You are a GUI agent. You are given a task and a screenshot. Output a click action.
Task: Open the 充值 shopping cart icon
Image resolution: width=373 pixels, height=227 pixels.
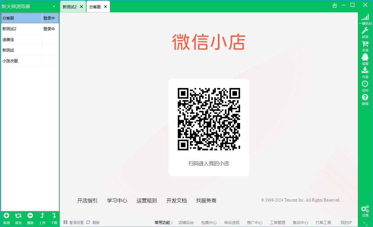point(365,44)
